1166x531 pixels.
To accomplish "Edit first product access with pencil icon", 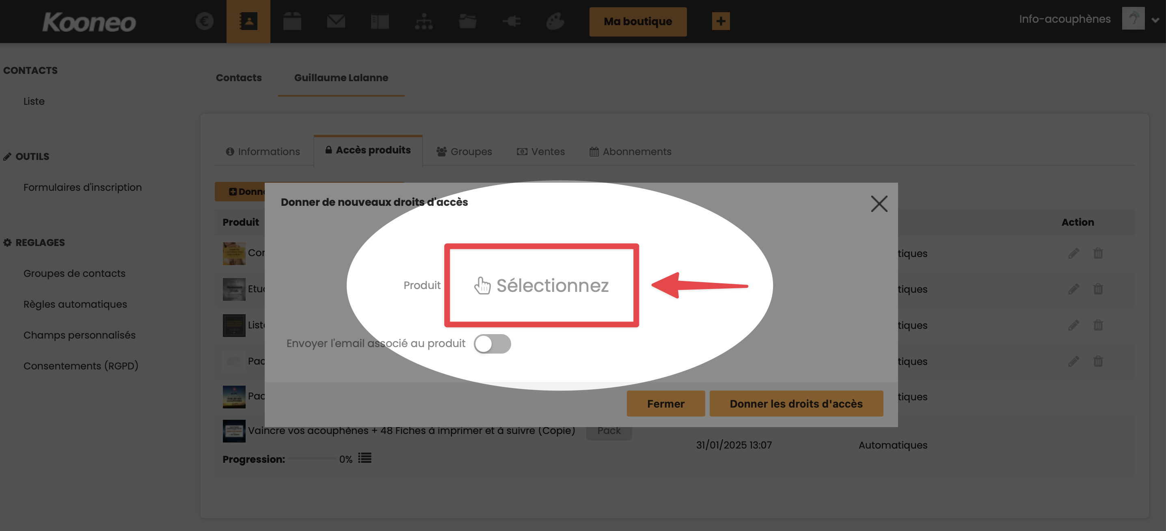I will tap(1073, 253).
